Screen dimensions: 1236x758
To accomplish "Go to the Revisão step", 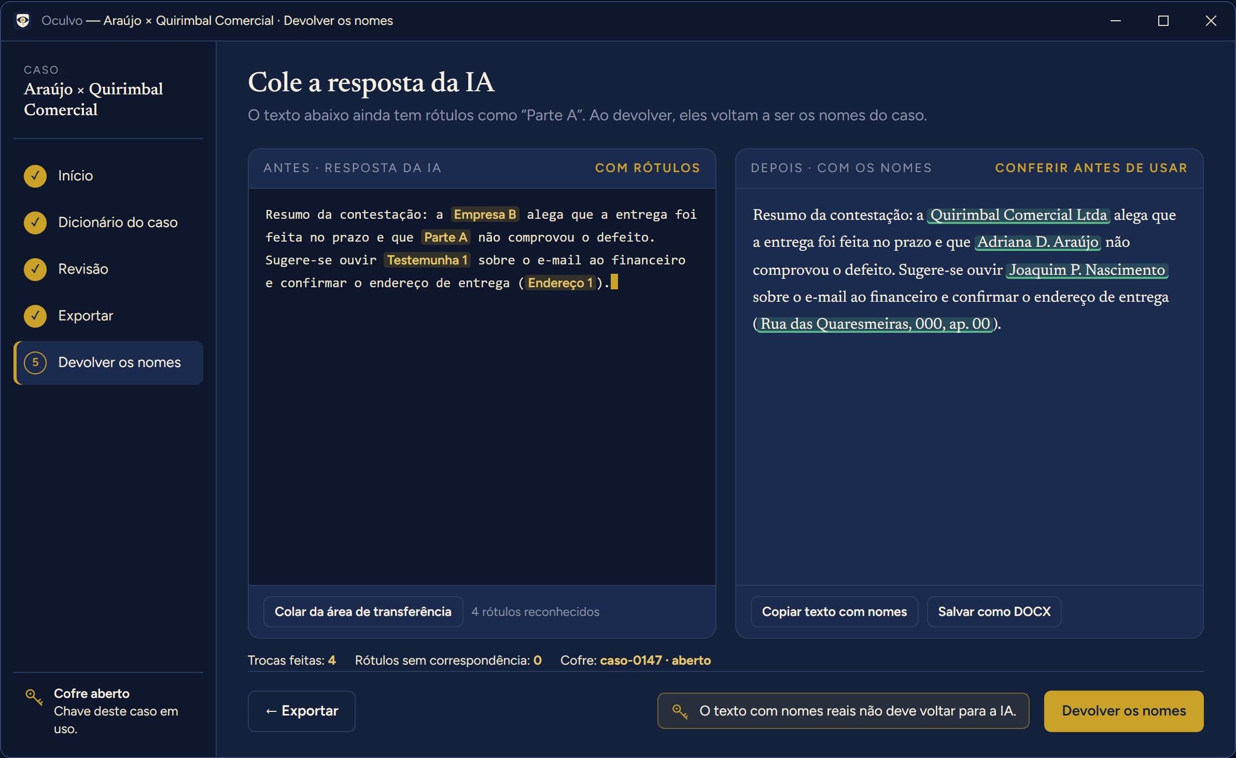I will 108,269.
